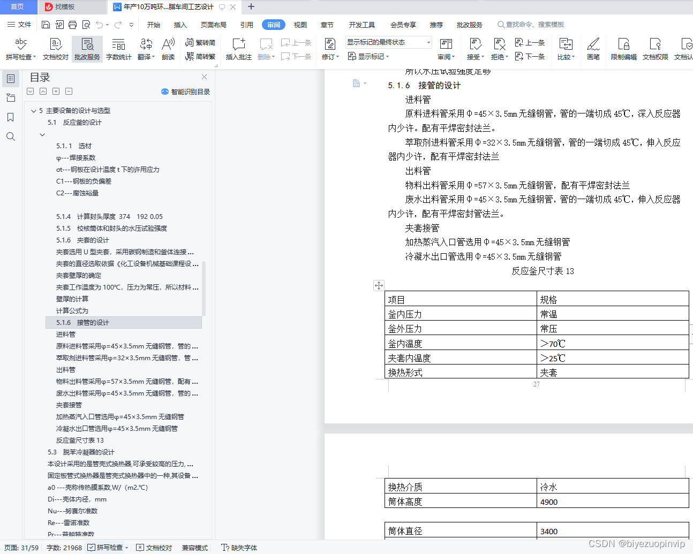693x554 pixels.
Task: Go to 上一条 previous change
Action: click(x=530, y=42)
